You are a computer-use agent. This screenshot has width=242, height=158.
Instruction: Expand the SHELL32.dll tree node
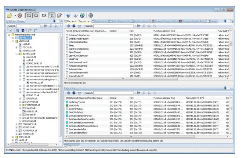pyautogui.click(x=13, y=137)
